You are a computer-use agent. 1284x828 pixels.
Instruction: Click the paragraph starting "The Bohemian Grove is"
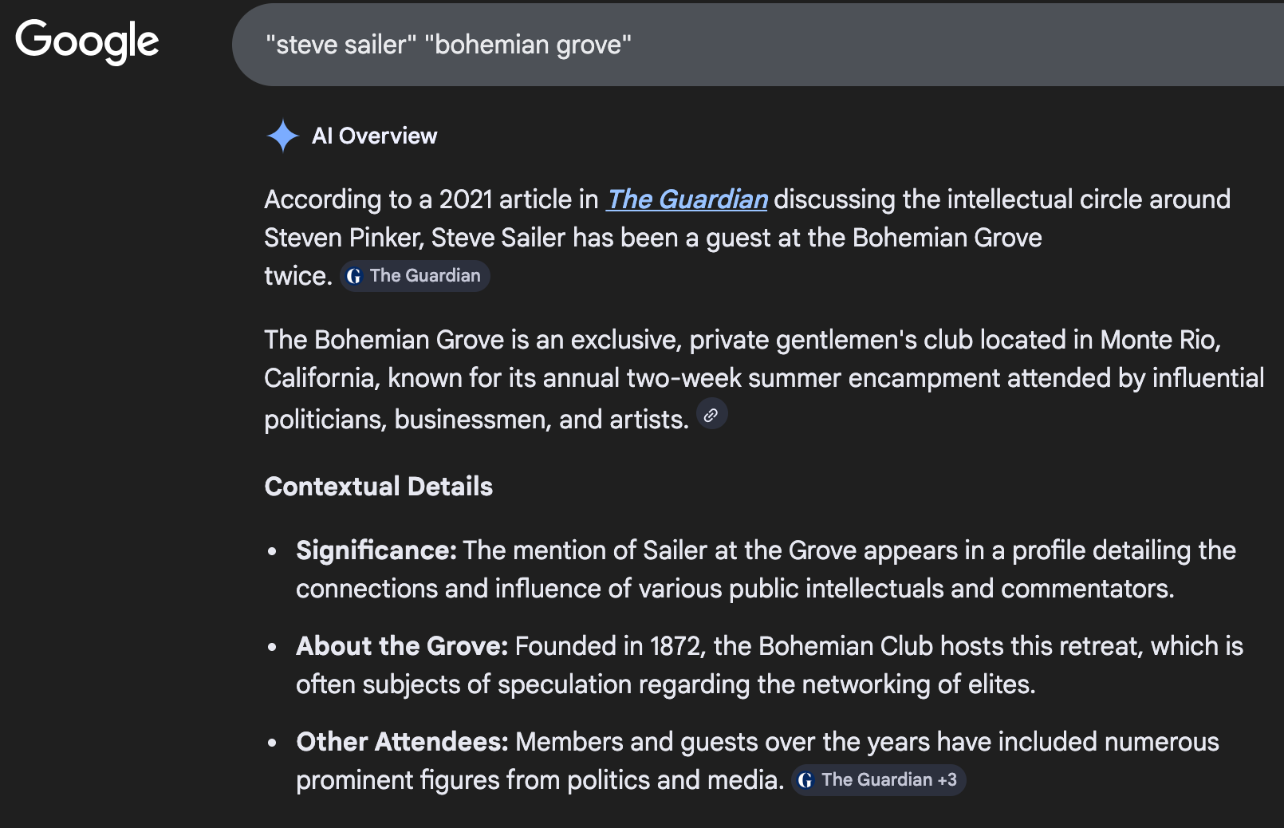(x=742, y=378)
